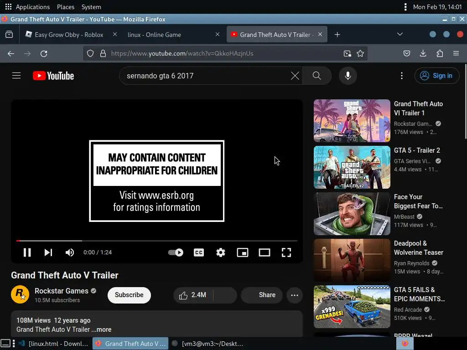Close the linux - Online Game tab
This screenshot has height=350, width=467.
pos(218,35)
